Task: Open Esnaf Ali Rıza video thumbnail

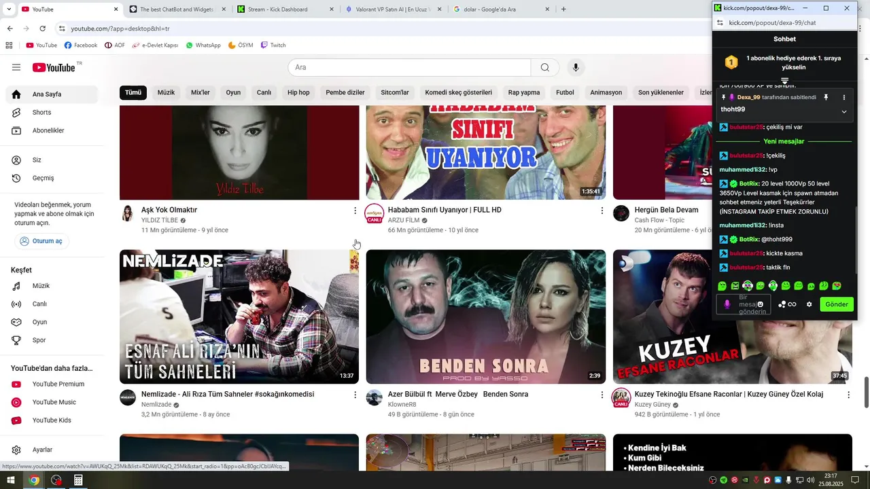Action: 239,316
